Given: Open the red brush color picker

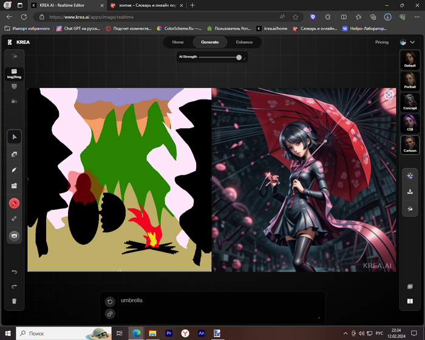Looking at the screenshot, I should (x=15, y=203).
